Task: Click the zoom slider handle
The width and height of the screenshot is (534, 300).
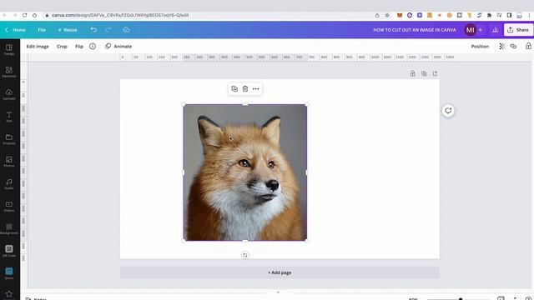Action: (x=461, y=299)
